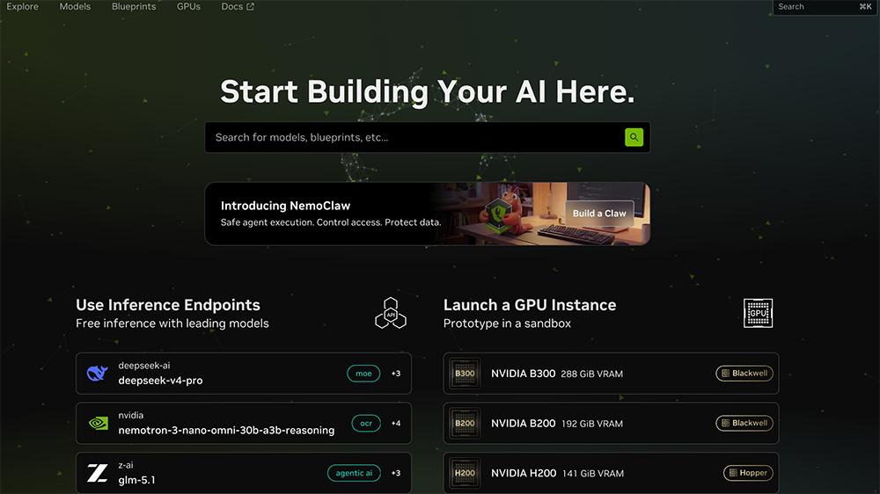Click the z-ai publisher label
Image resolution: width=880 pixels, height=494 pixels.
[x=126, y=465]
